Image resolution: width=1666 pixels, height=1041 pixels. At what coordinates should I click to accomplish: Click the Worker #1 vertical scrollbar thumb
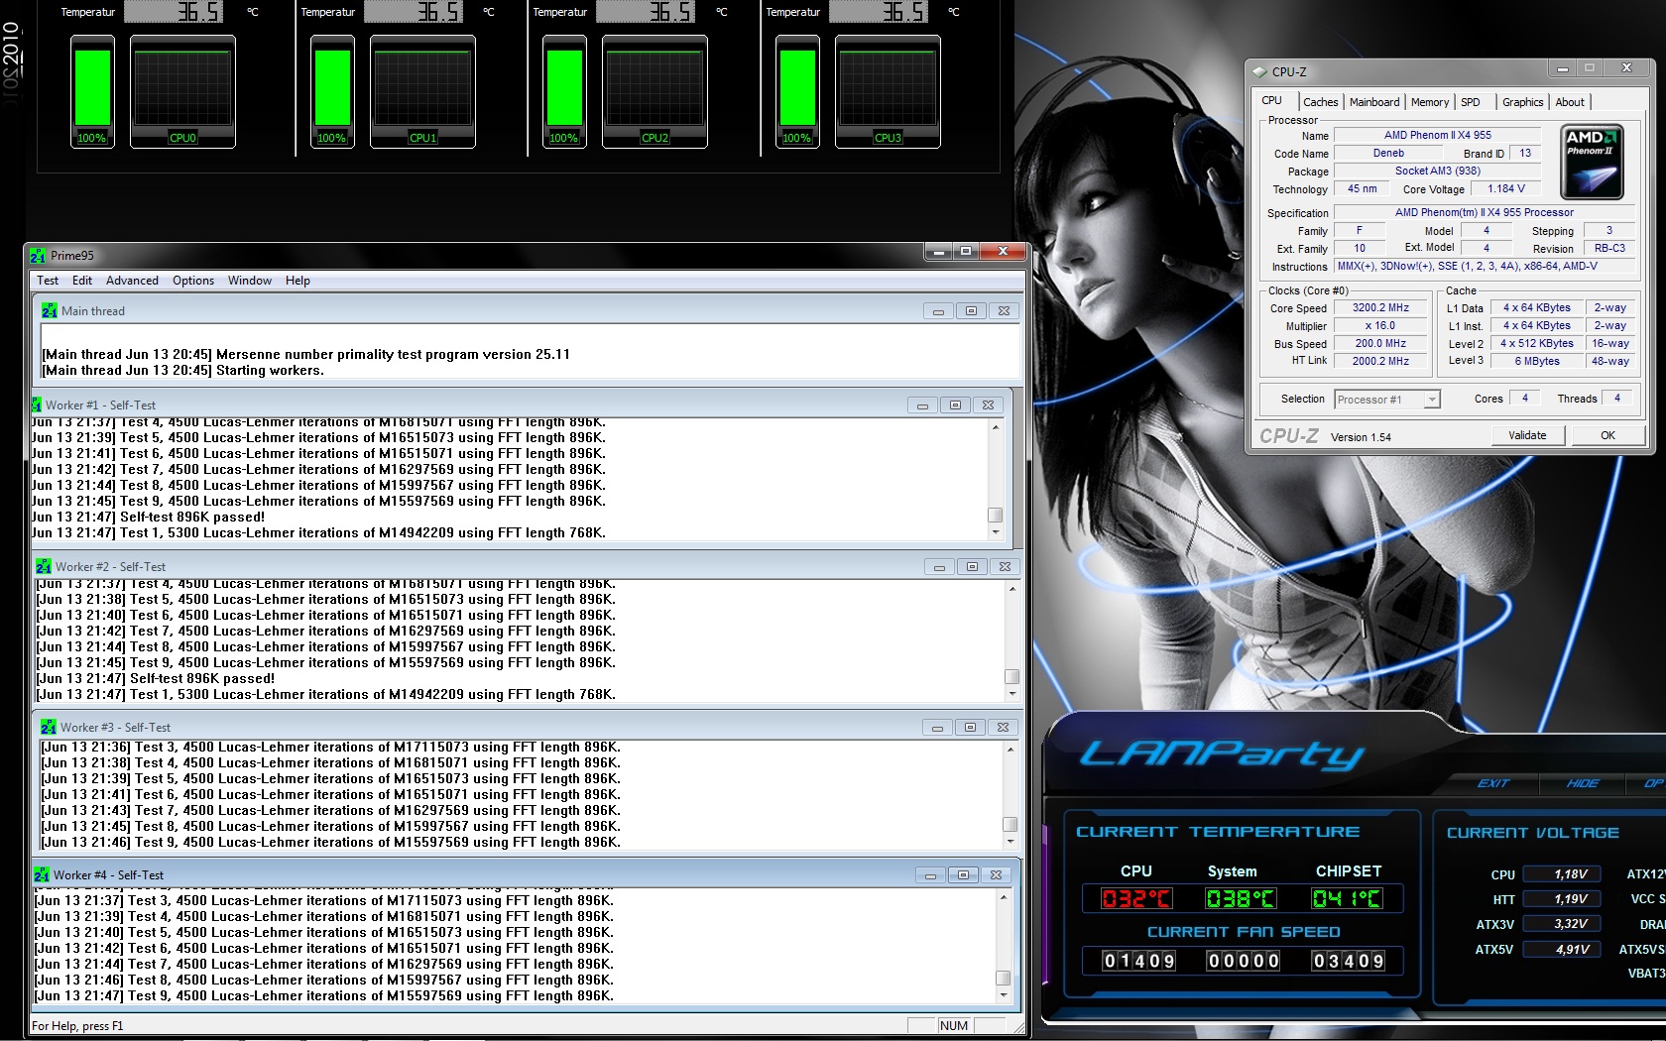click(996, 515)
